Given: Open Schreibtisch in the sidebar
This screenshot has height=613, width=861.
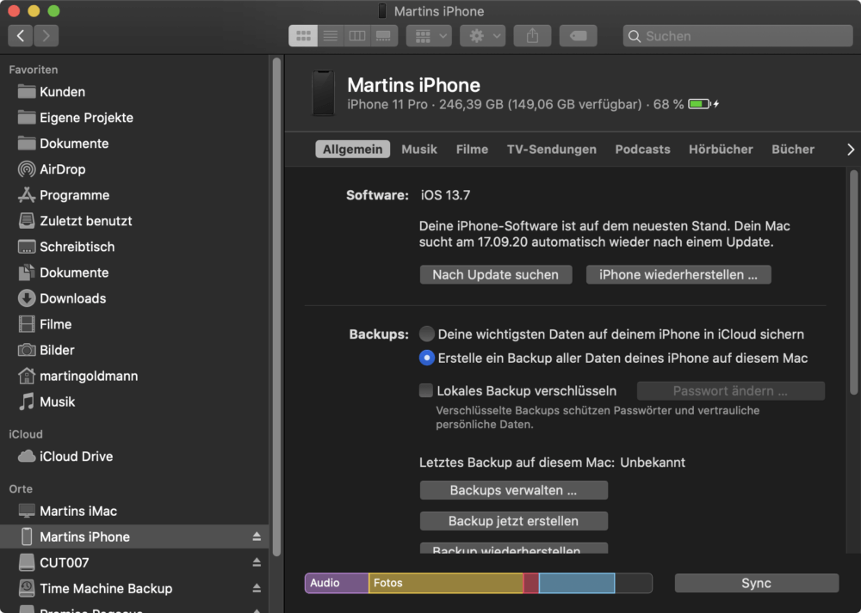Looking at the screenshot, I should pyautogui.click(x=134, y=247).
